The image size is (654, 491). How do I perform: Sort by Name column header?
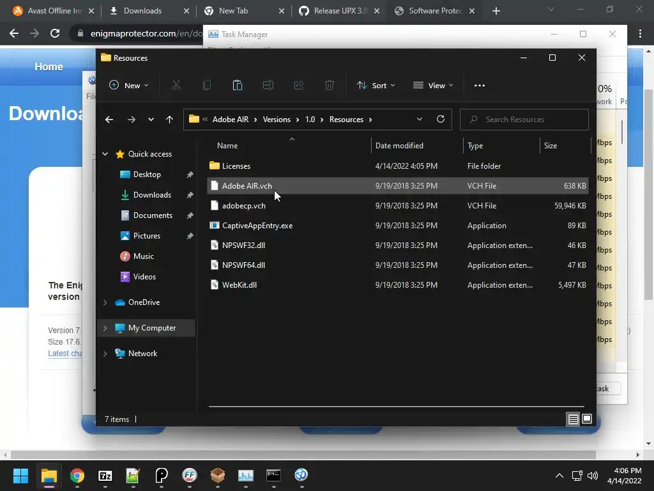coord(227,146)
